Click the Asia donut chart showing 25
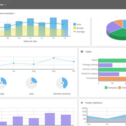Viewport: 126px width, 126px height. pyautogui.click(x=31, y=83)
